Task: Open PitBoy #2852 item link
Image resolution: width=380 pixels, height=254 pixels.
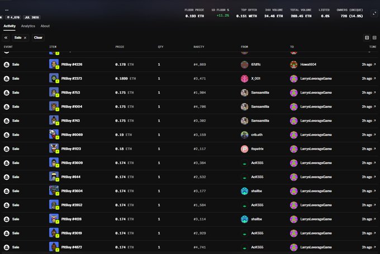Action: (72, 205)
